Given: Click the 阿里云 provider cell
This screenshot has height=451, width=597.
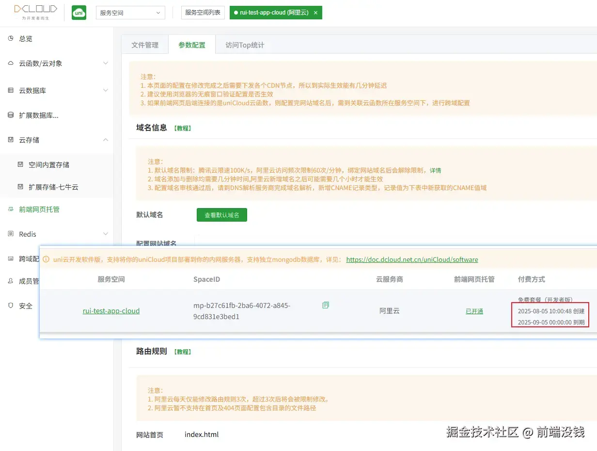Looking at the screenshot, I should 390,311.
